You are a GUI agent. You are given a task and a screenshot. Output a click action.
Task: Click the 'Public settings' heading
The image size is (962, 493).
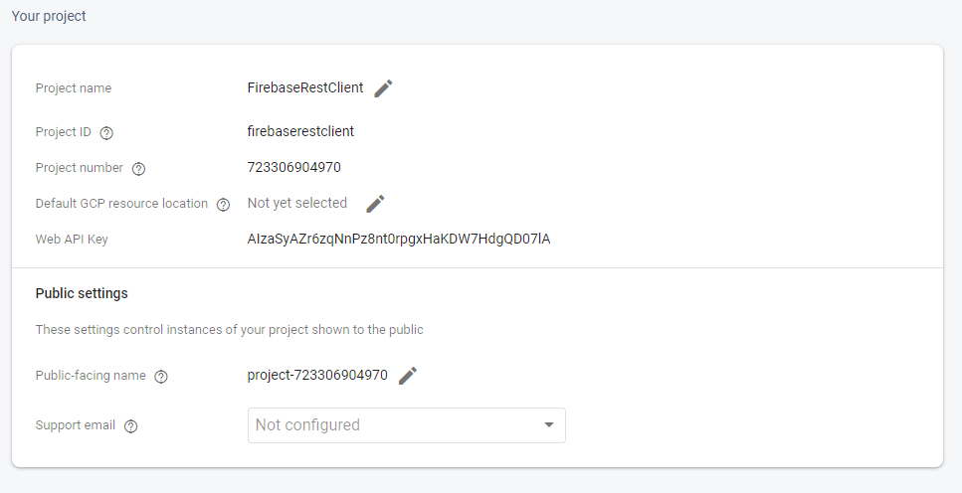point(82,293)
